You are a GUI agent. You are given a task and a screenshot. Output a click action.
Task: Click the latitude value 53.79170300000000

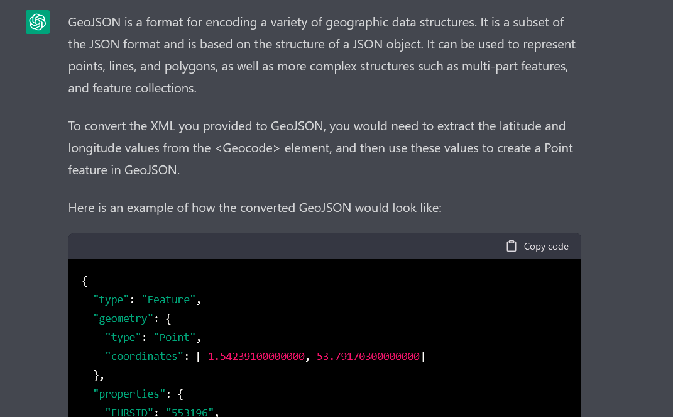coord(368,356)
